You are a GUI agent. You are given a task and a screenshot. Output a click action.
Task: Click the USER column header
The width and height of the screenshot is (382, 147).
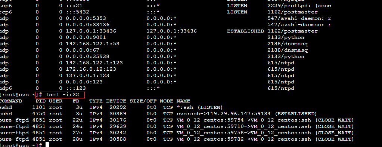click(x=56, y=101)
